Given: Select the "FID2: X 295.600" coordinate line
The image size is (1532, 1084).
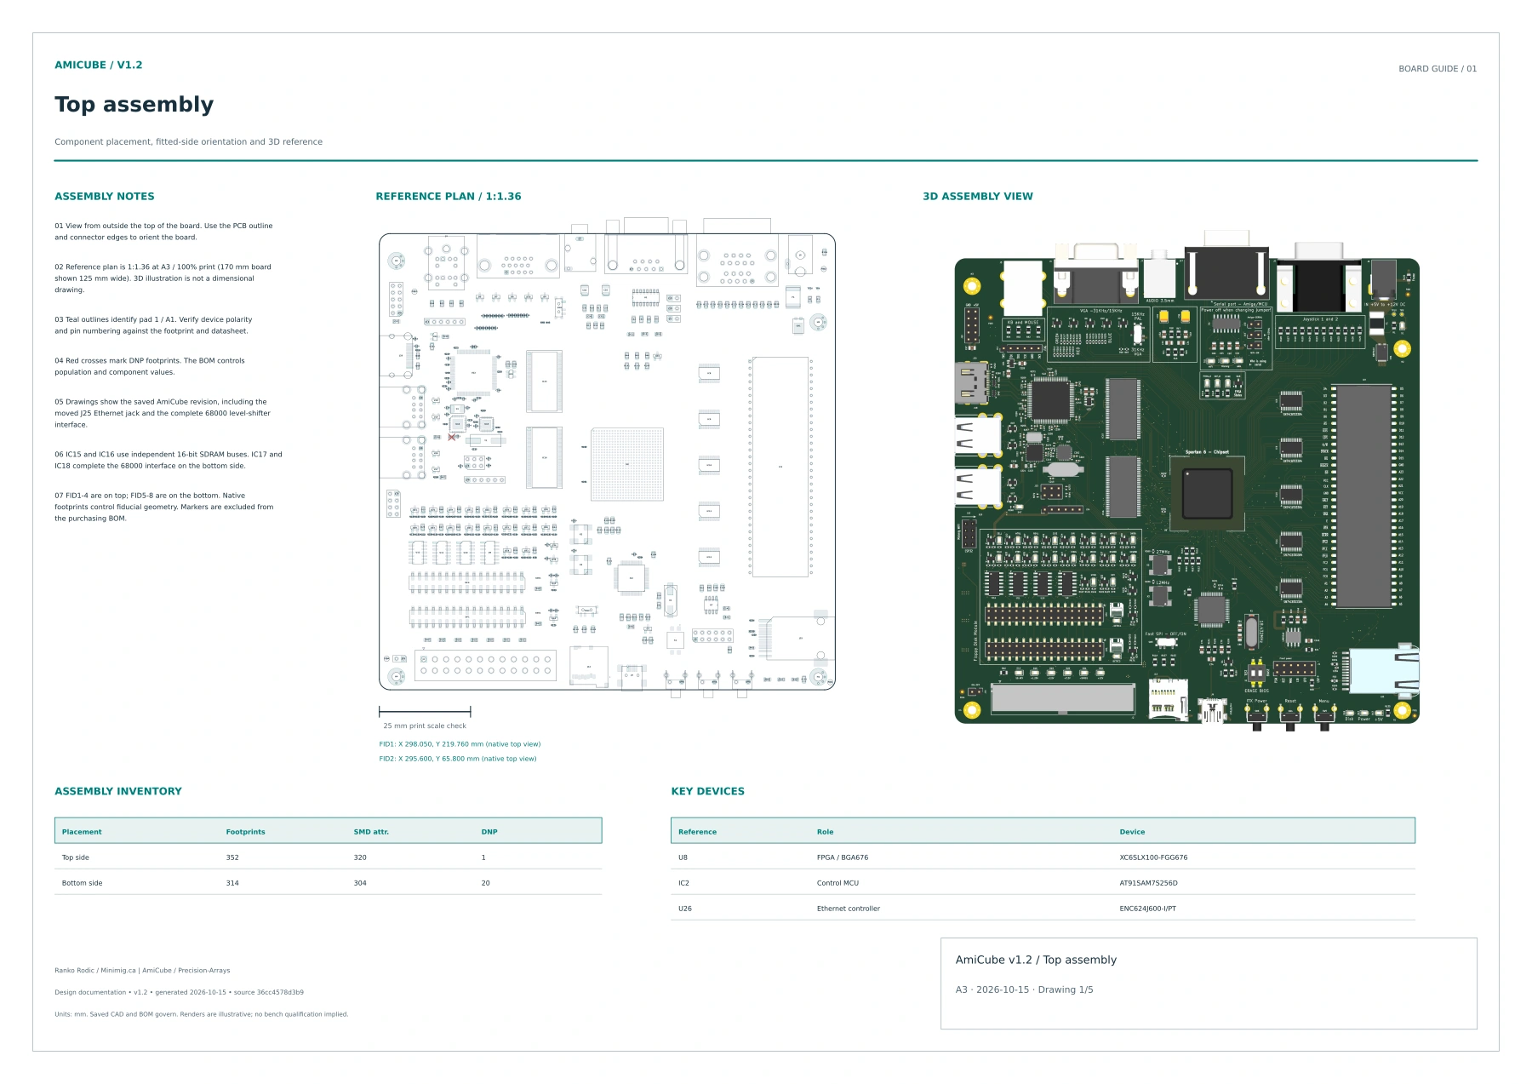Looking at the screenshot, I should [x=458, y=759].
